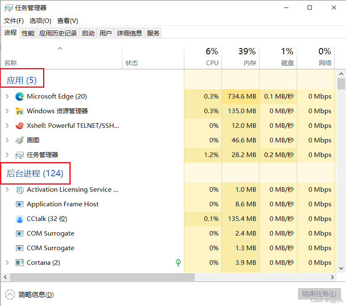The width and height of the screenshot is (349, 307).
Task: Sort by the CPU column header
Action: [203, 58]
